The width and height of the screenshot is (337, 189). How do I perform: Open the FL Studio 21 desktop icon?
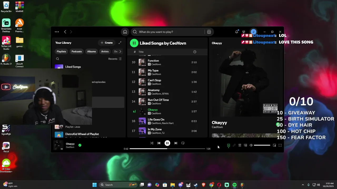click(6, 60)
